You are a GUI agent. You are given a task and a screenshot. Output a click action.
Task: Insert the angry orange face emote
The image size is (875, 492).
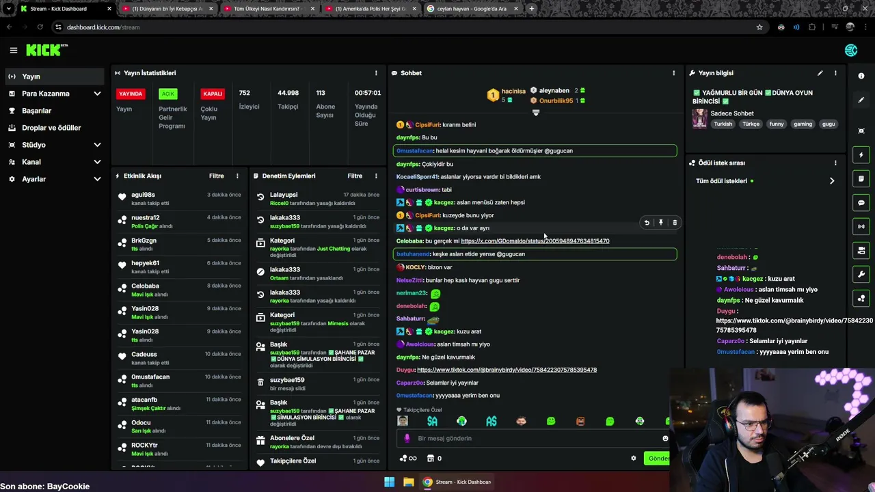tap(580, 422)
